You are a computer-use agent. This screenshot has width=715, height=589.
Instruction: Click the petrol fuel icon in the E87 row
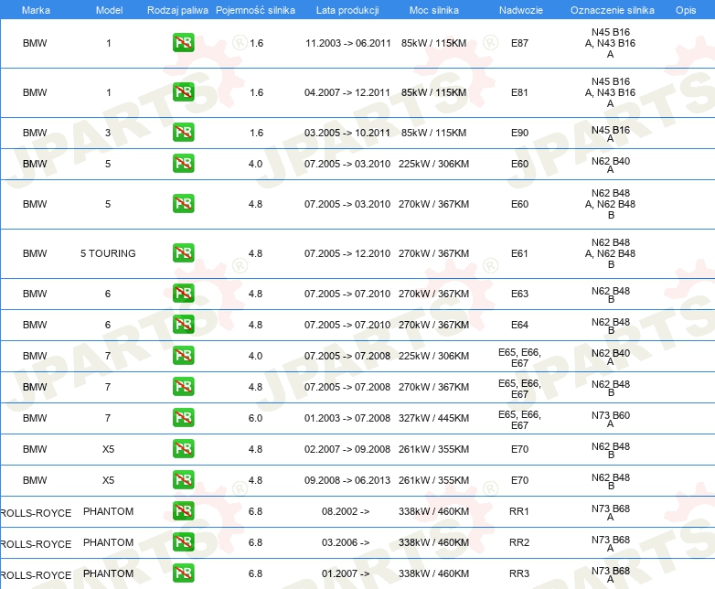[x=183, y=43]
